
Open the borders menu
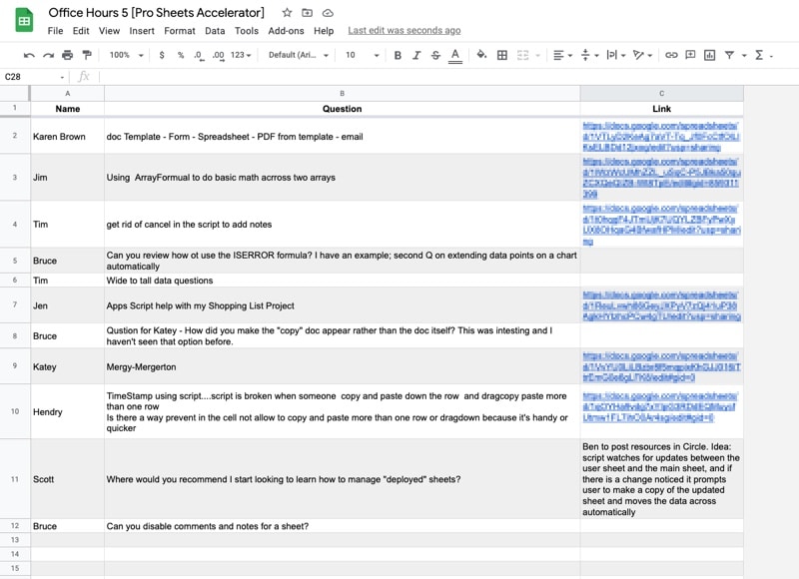[x=502, y=55]
